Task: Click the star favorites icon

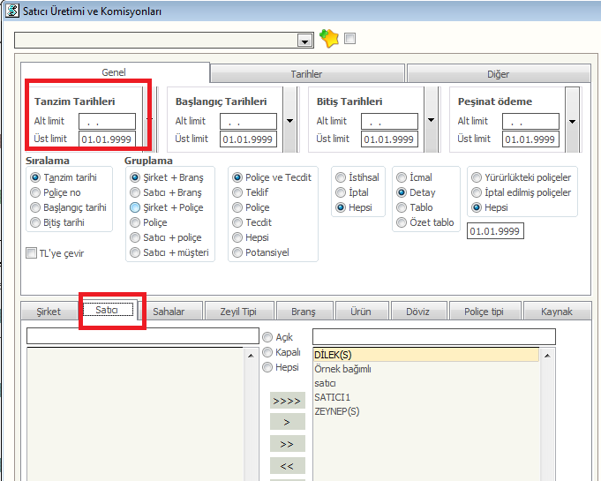Action: coord(329,39)
